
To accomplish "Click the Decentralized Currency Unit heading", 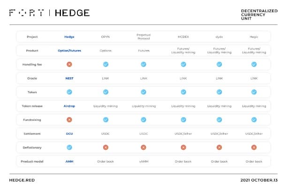I will click(x=259, y=15).
